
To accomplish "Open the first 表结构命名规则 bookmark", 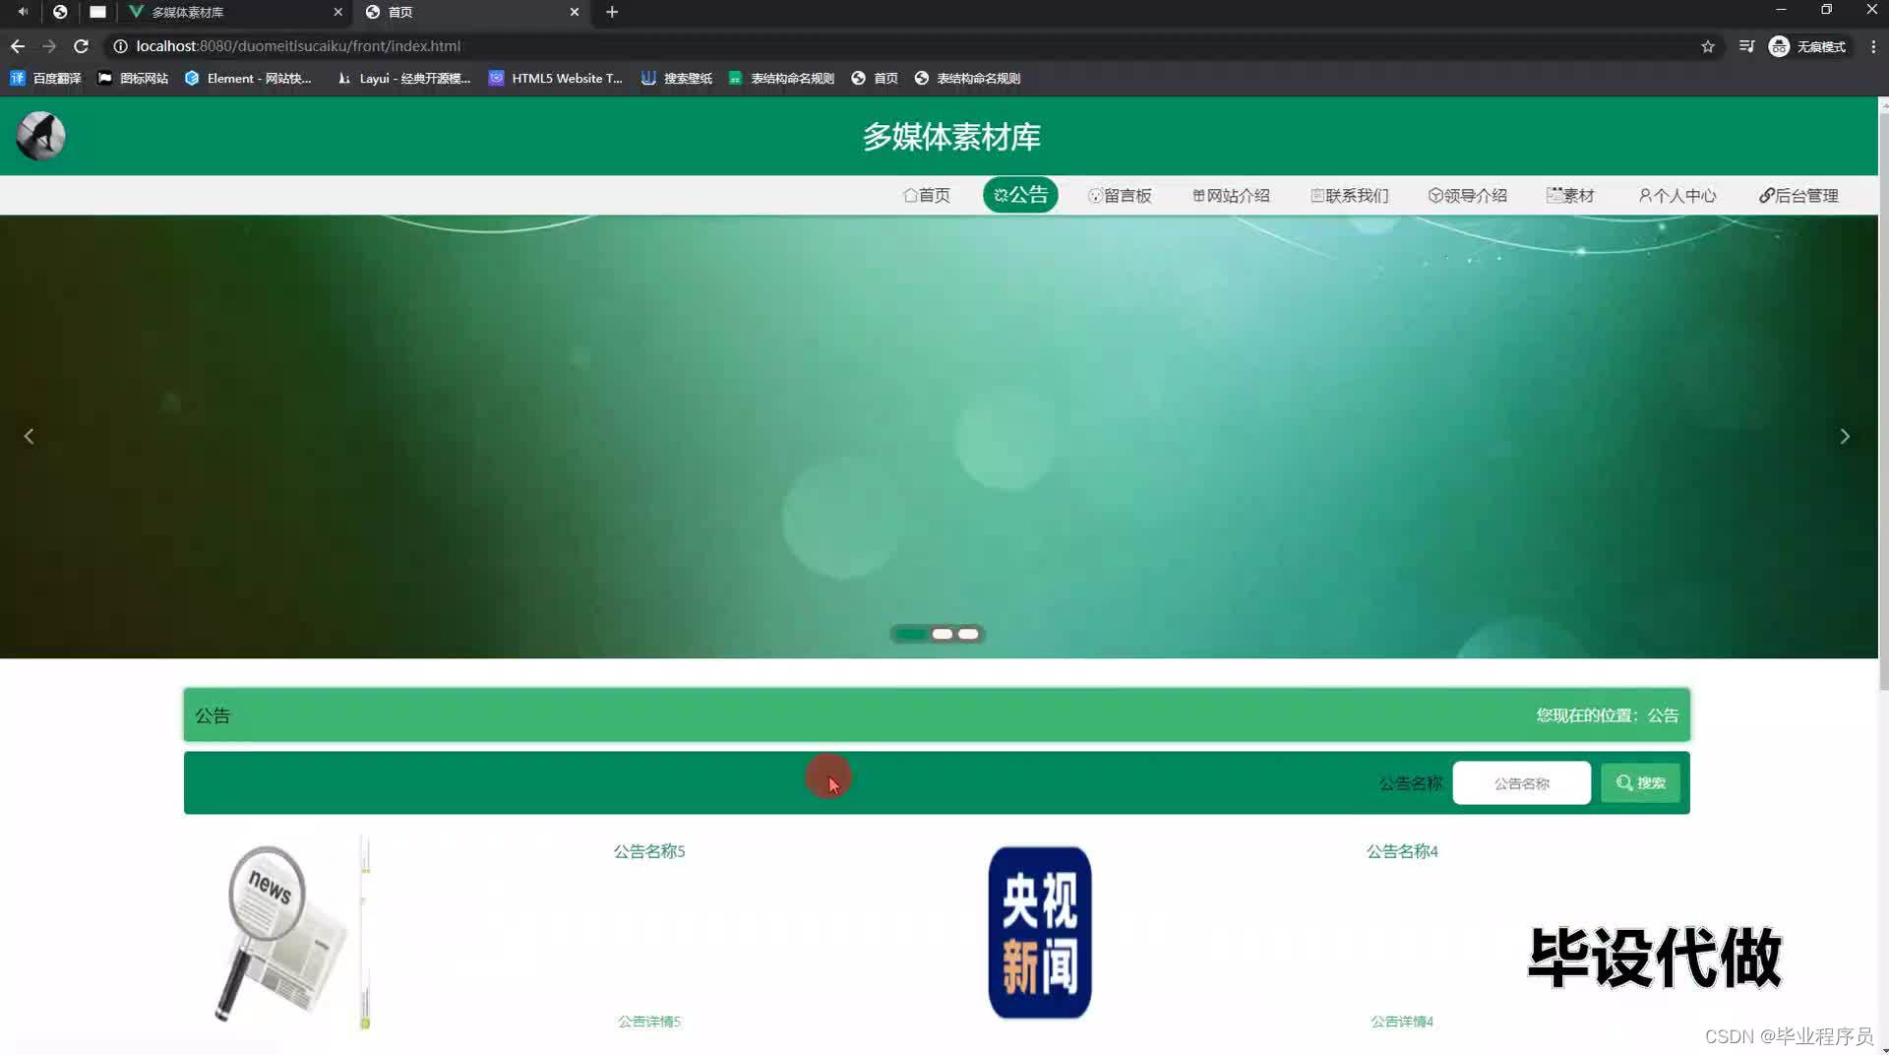I will point(781,78).
